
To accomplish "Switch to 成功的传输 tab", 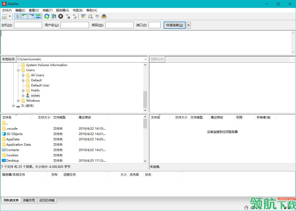I will coord(47,200).
